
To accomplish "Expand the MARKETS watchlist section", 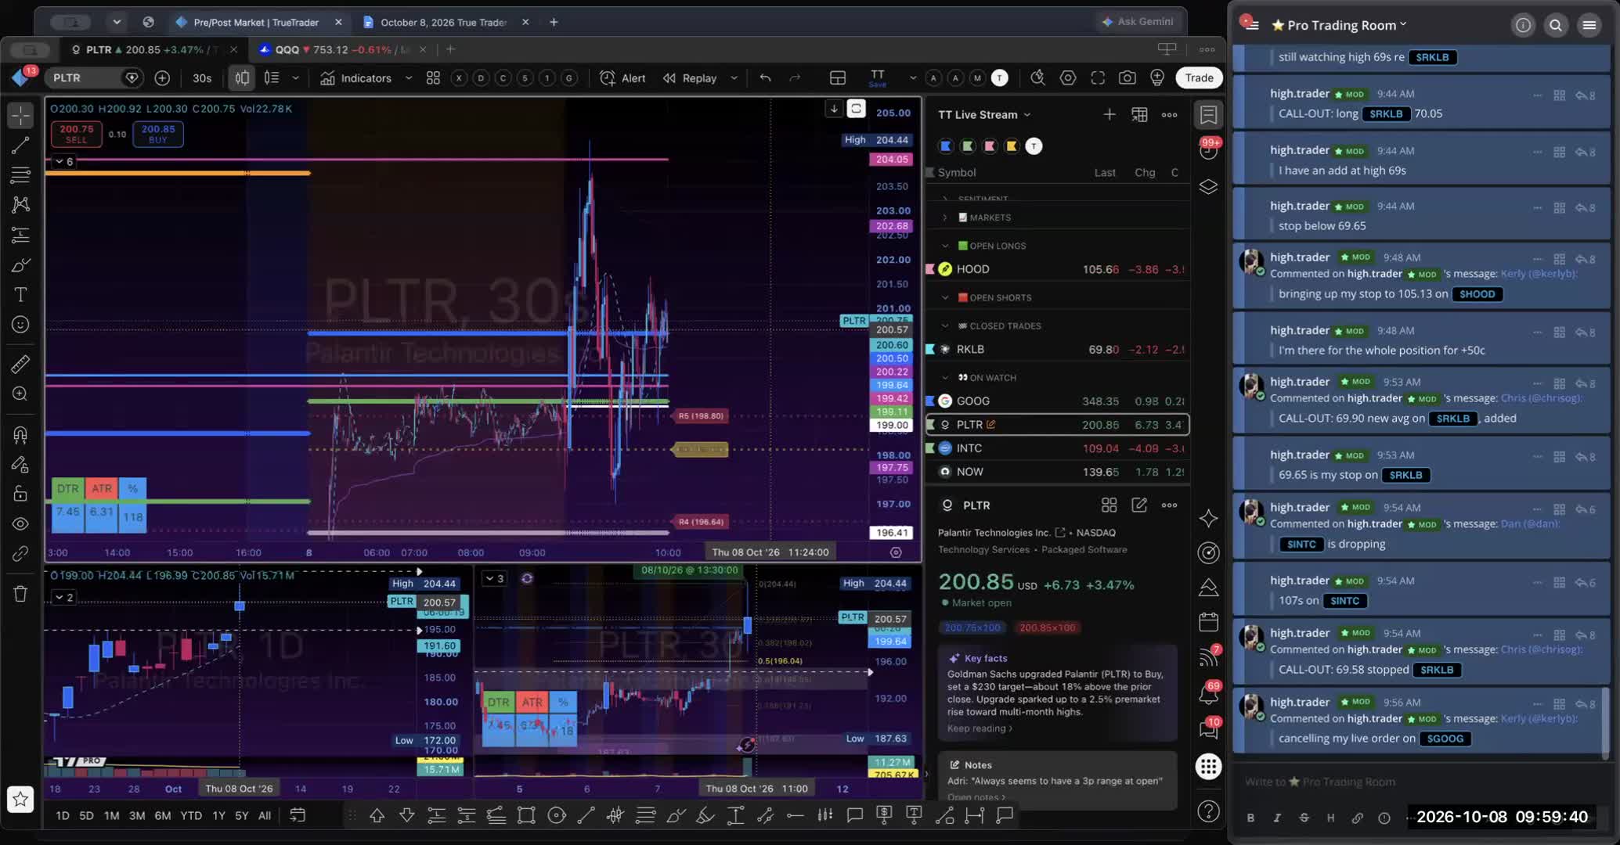I will pos(945,218).
